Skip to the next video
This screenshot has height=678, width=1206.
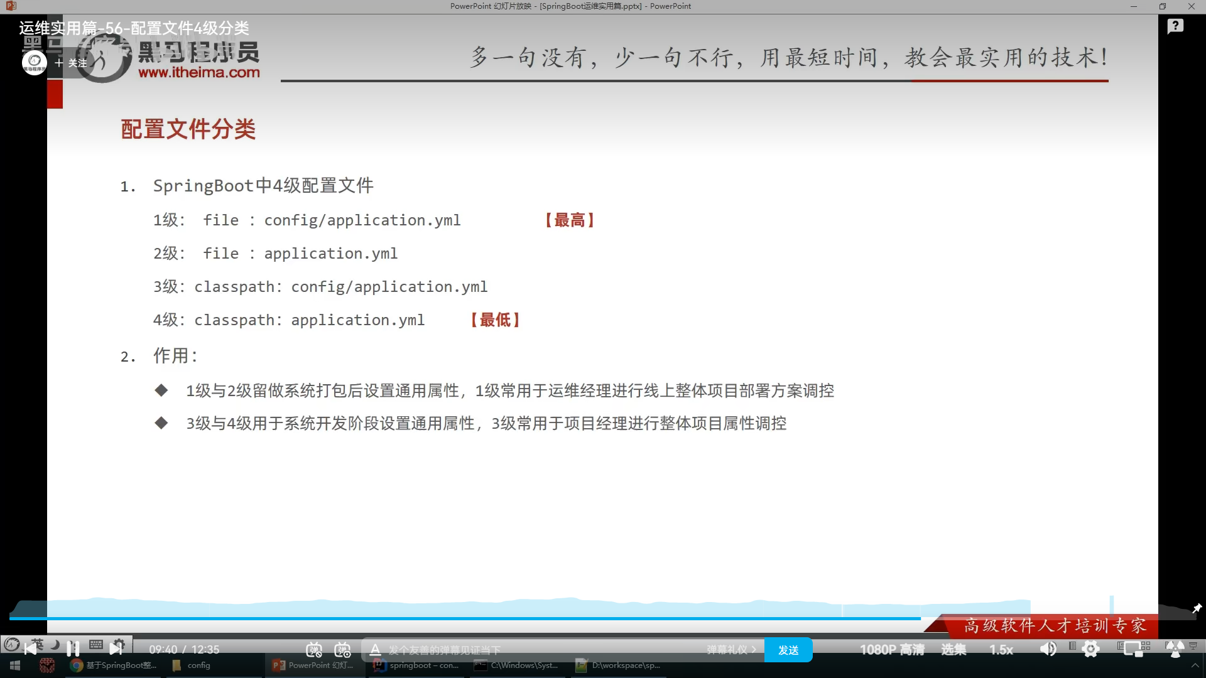[116, 648]
